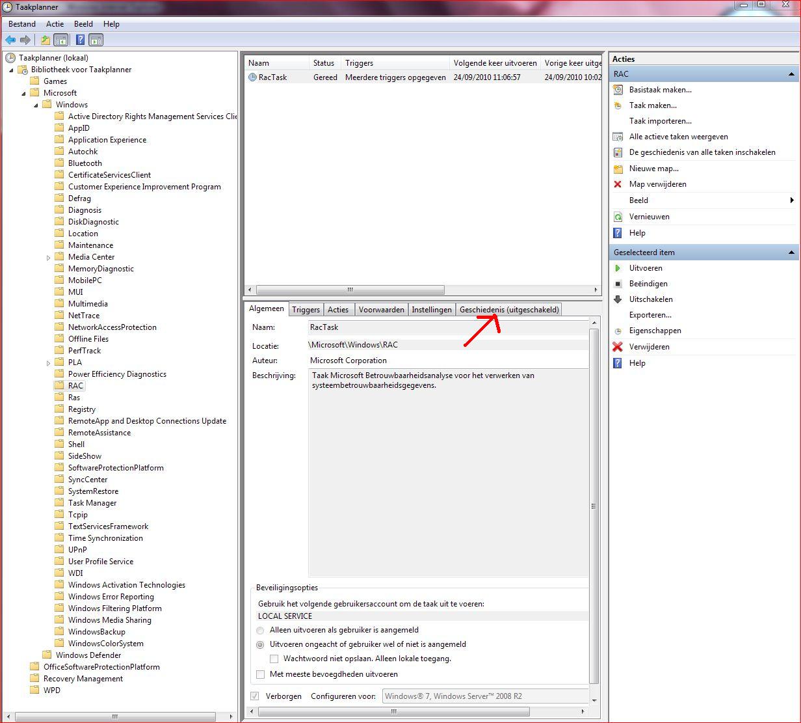Select radio Uitvoeren ongeacht of gebruiker aangemeld
801x723 pixels.
261,645
